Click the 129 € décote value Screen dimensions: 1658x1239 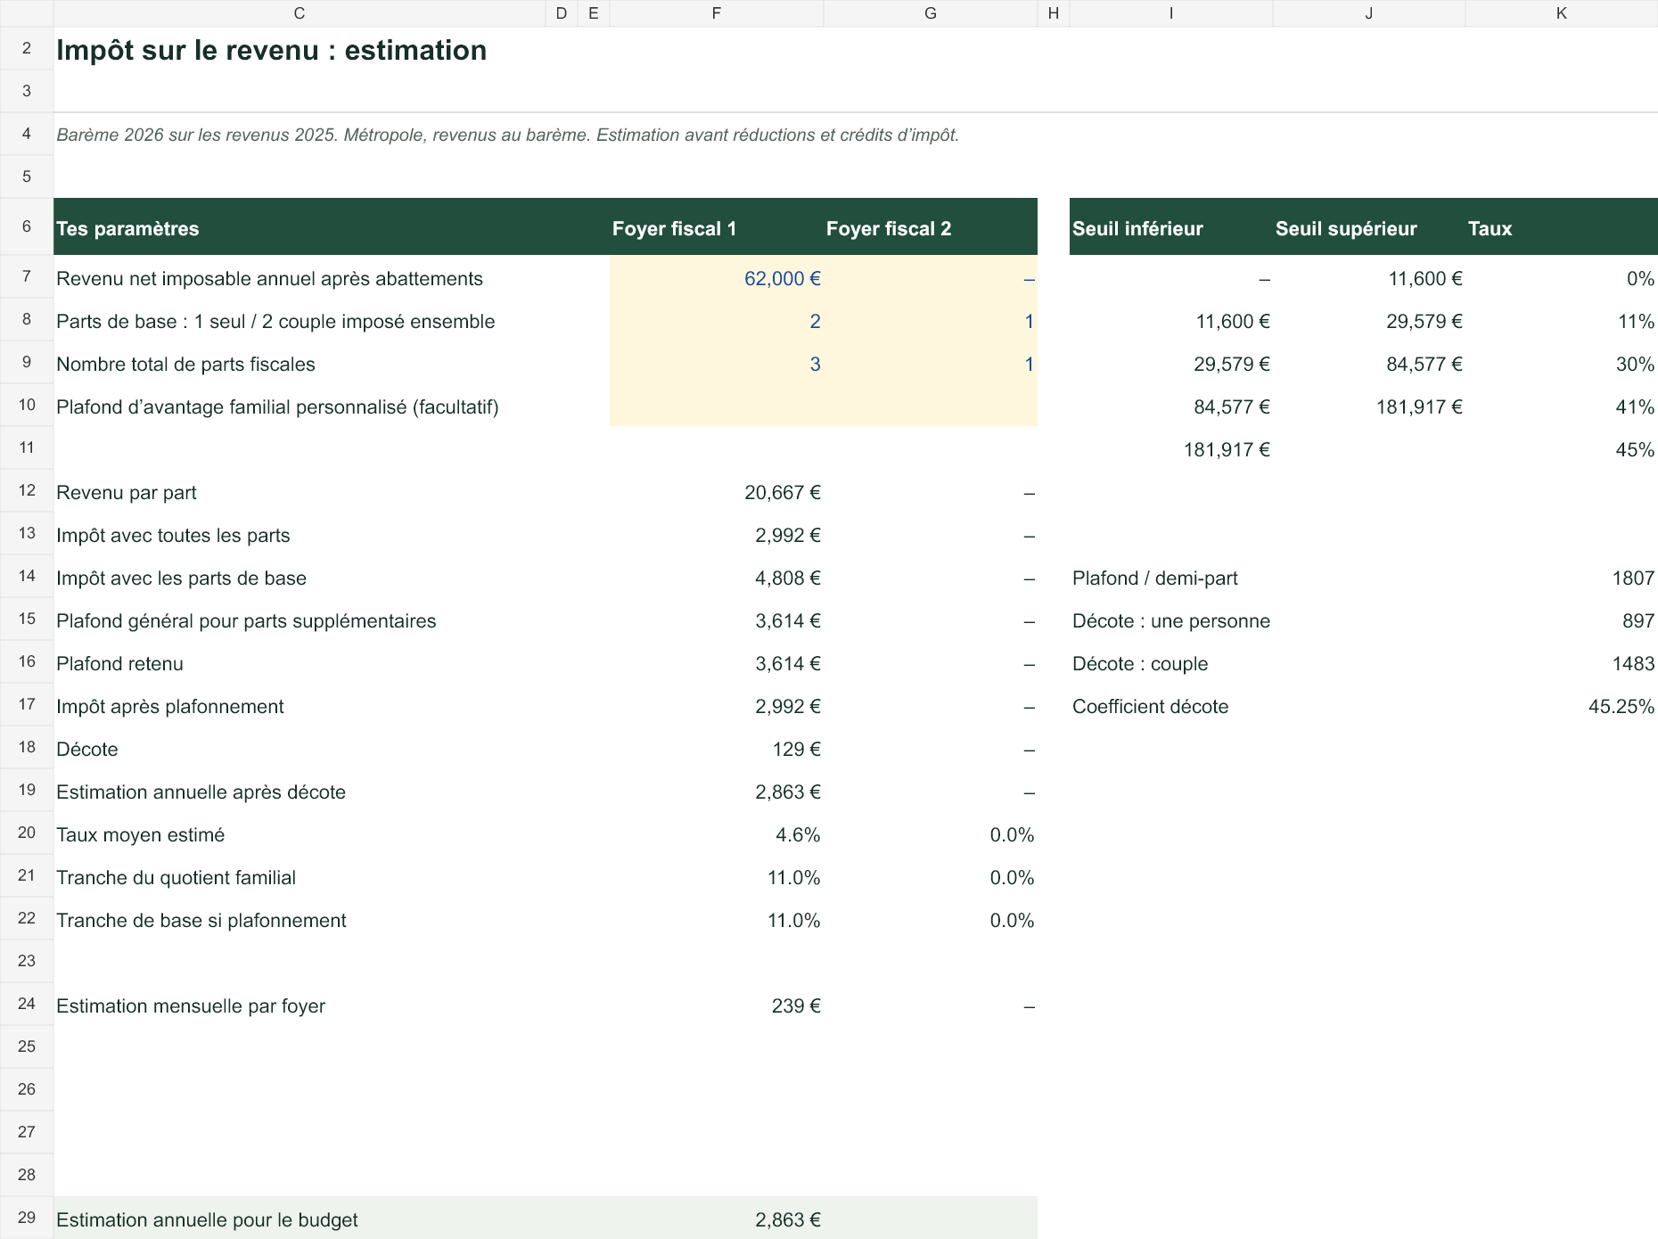(796, 750)
